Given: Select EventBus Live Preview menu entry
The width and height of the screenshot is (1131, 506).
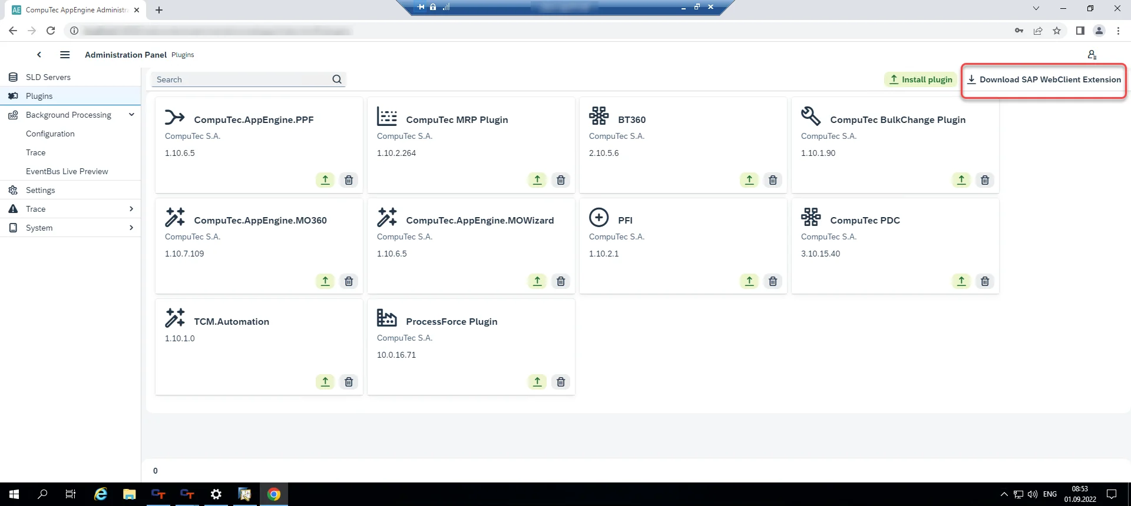Looking at the screenshot, I should (67, 171).
